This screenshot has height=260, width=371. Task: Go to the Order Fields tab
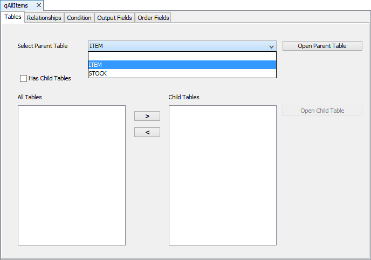tap(153, 18)
